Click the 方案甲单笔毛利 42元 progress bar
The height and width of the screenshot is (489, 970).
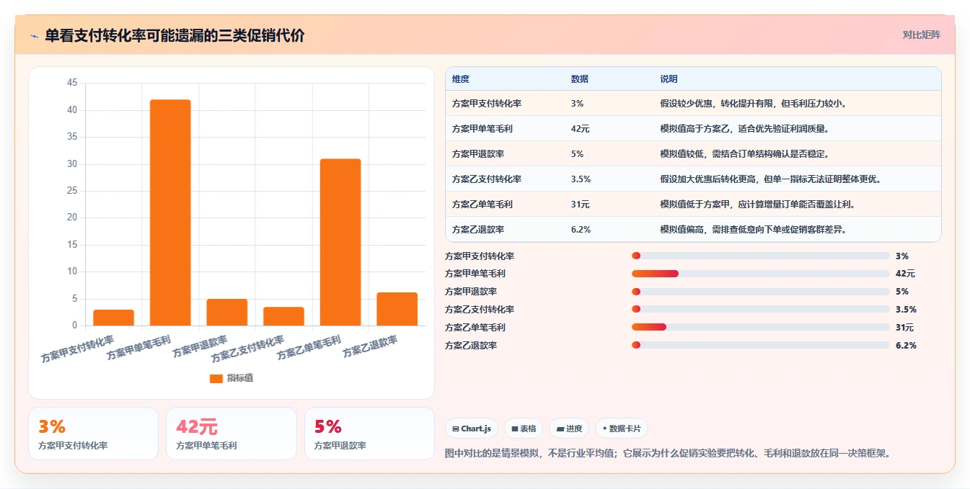click(760, 274)
